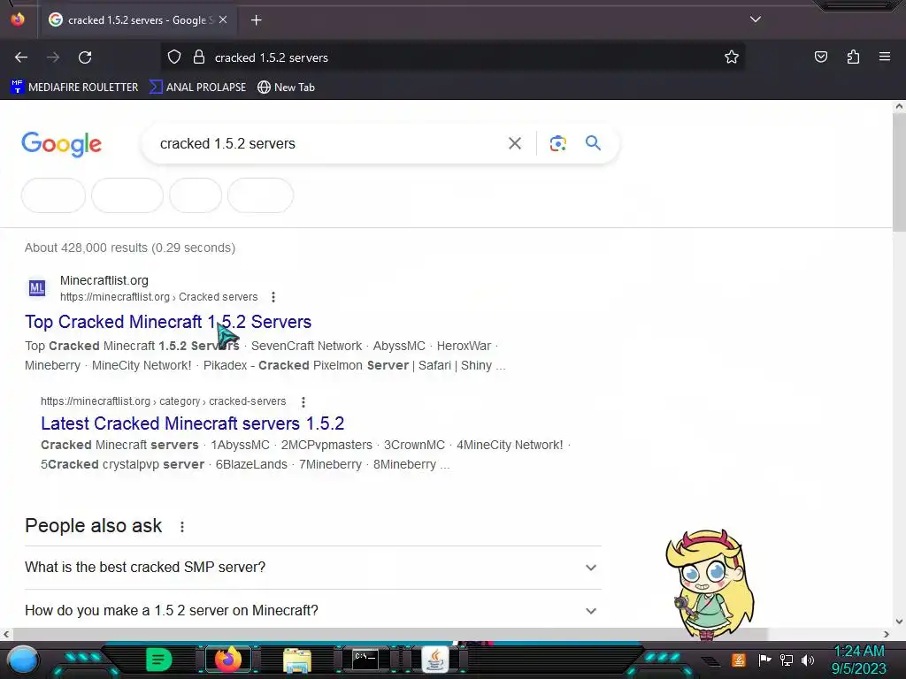Open ANAL PROLAPSE bookmark

(x=197, y=88)
